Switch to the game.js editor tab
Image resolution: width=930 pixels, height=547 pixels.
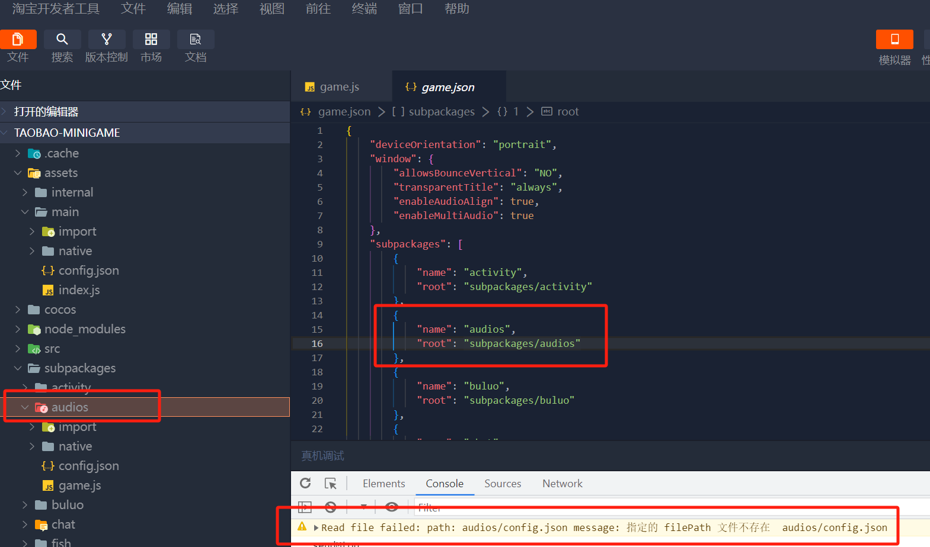(x=341, y=87)
